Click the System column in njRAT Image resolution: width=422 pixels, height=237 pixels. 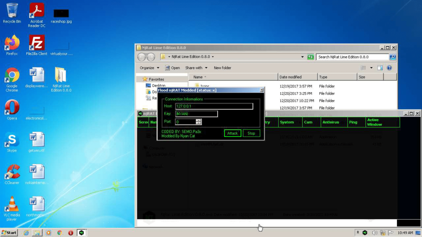click(290, 122)
